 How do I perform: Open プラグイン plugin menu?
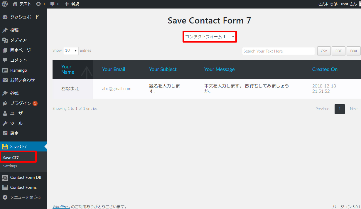click(x=20, y=103)
